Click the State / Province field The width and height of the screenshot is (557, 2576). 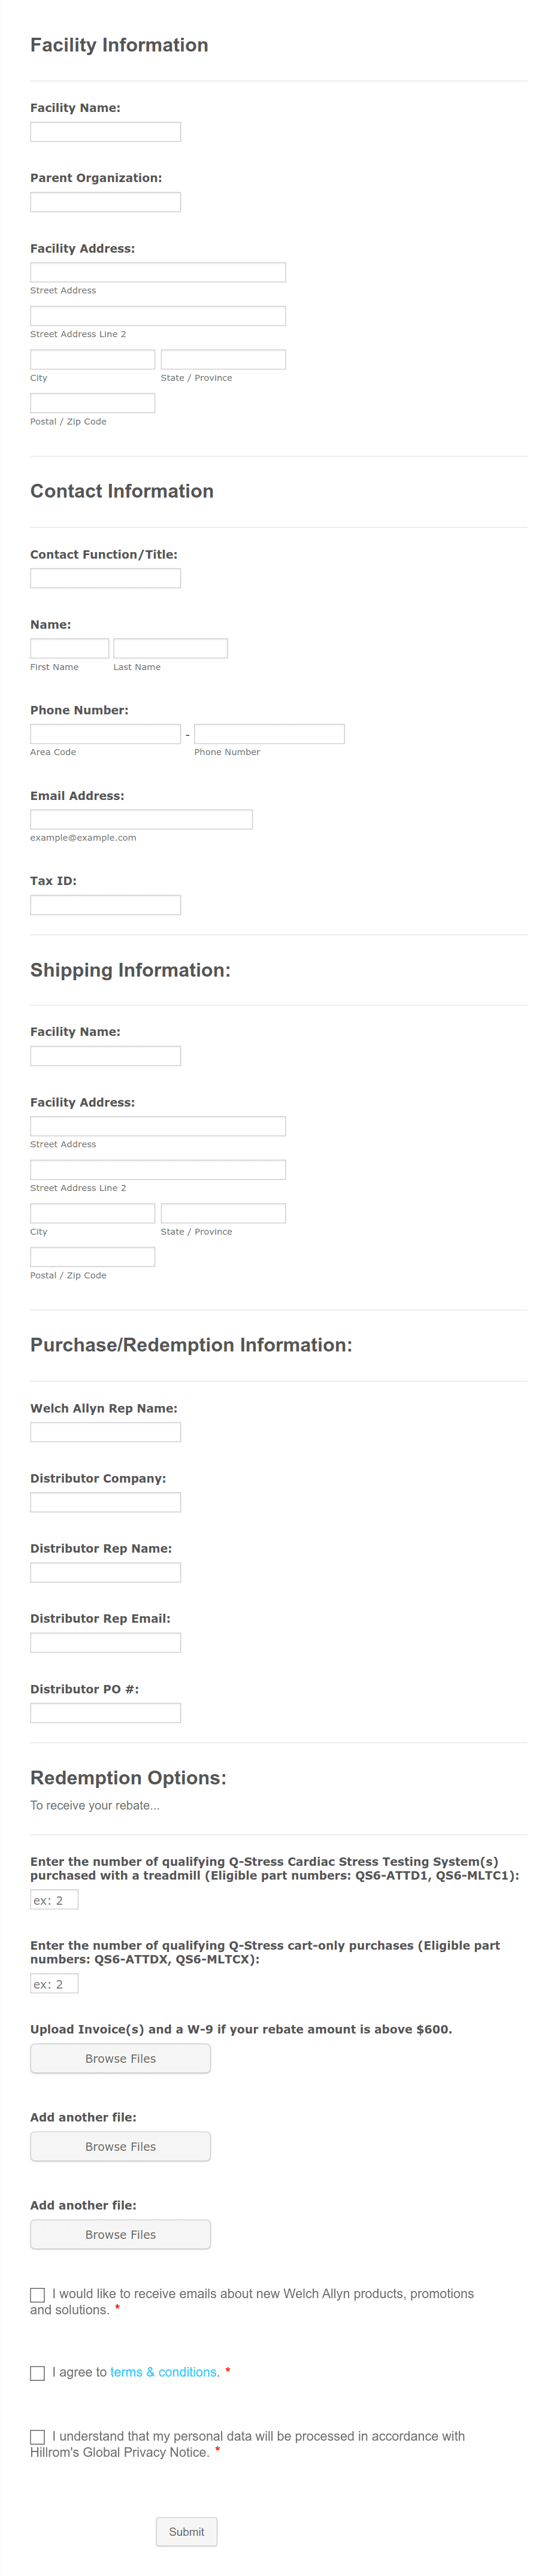223,358
